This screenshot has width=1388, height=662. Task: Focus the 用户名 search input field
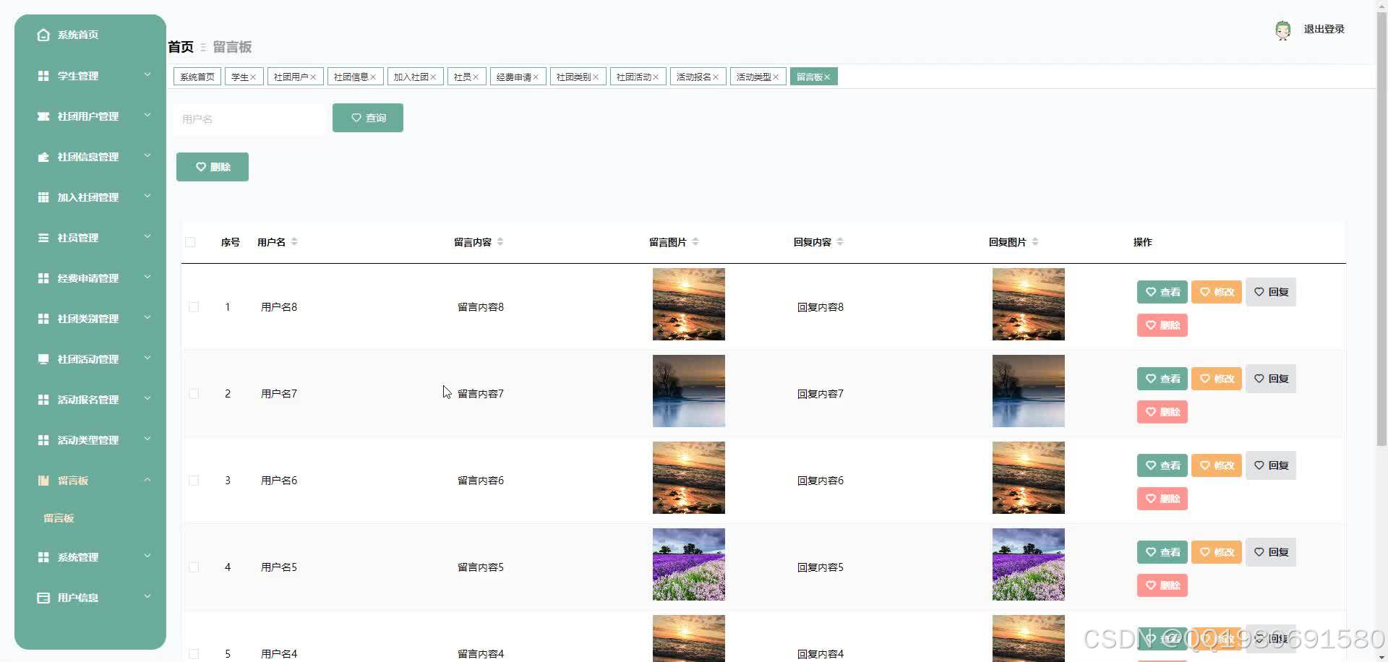(x=249, y=119)
